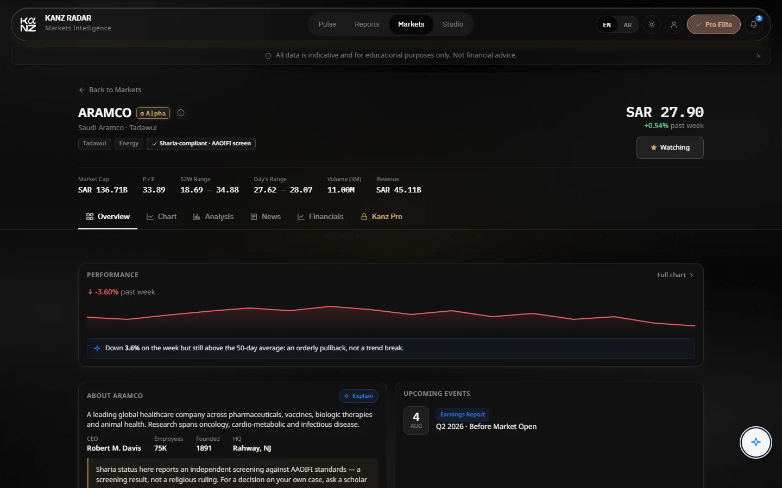Open the user profile icon
782x488 pixels.
pyautogui.click(x=674, y=24)
